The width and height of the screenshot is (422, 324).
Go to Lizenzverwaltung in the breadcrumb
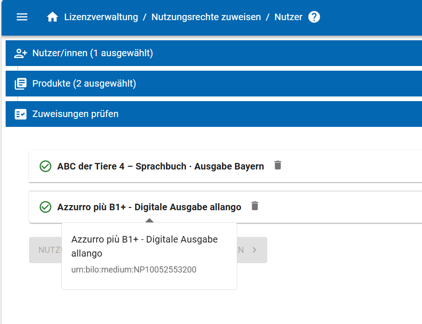tap(101, 17)
